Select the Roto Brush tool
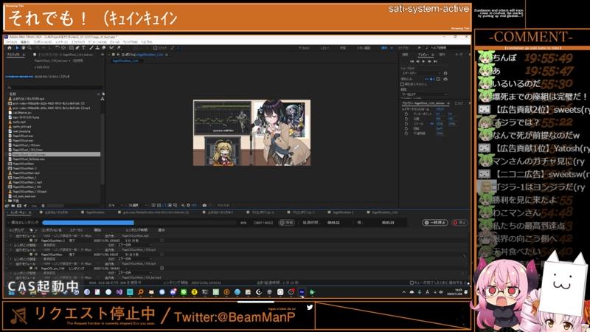 (111, 48)
